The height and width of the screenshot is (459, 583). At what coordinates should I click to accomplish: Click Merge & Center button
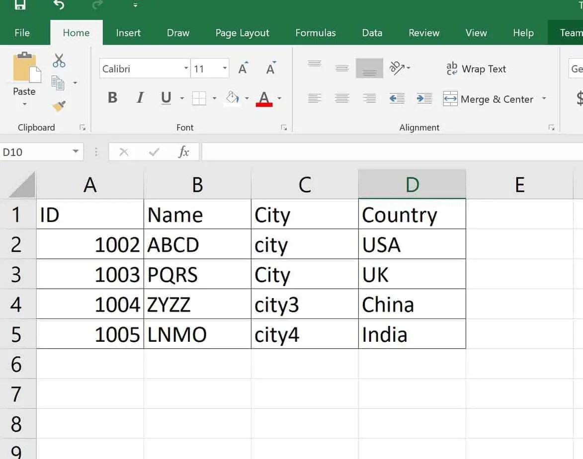(489, 99)
